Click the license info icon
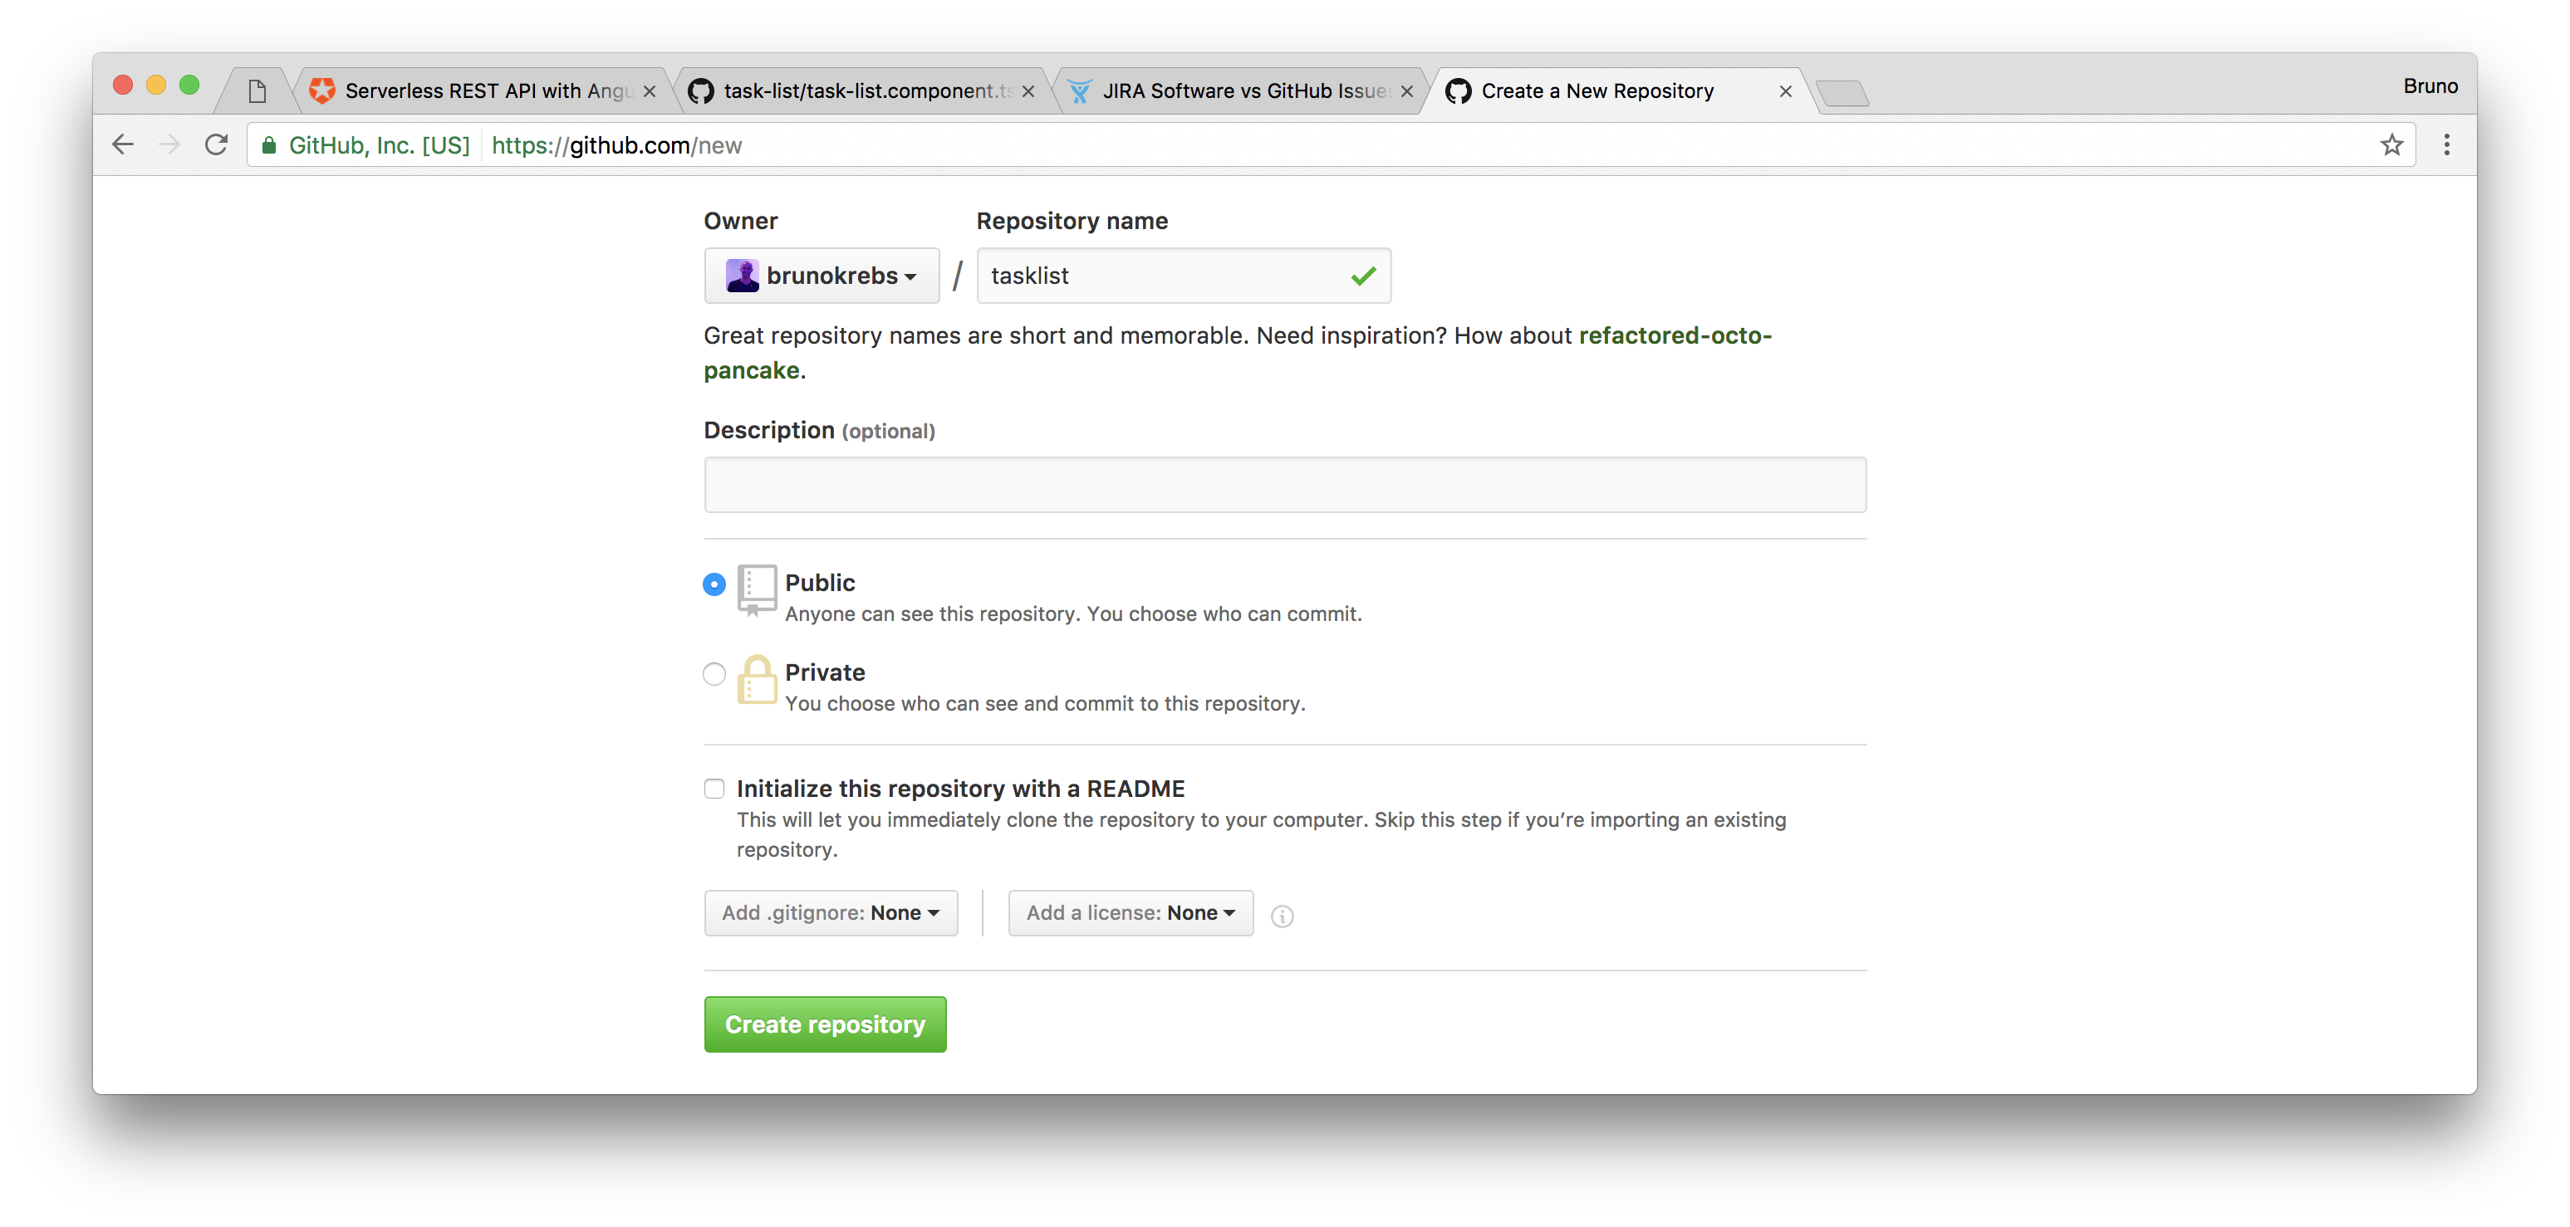This screenshot has height=1227, width=2570. (x=1282, y=915)
